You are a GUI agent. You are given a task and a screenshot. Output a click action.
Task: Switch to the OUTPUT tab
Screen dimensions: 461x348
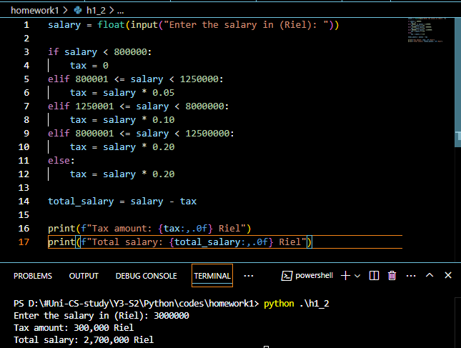click(84, 276)
